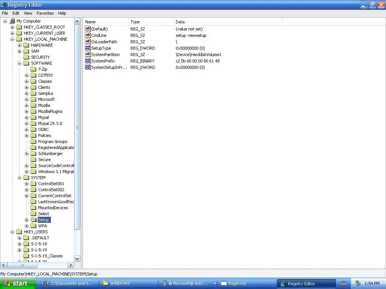This screenshot has width=386, height=289.
Task: Click the Safely Remove Hardware tray icon
Action: 358,283
